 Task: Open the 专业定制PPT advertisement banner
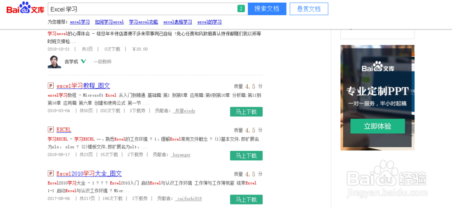pyautogui.click(x=377, y=98)
